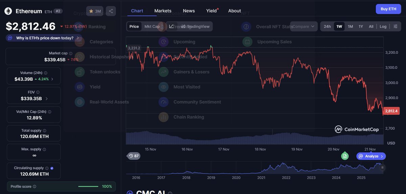
Task: Open the Chart tab
Action: pyautogui.click(x=137, y=11)
